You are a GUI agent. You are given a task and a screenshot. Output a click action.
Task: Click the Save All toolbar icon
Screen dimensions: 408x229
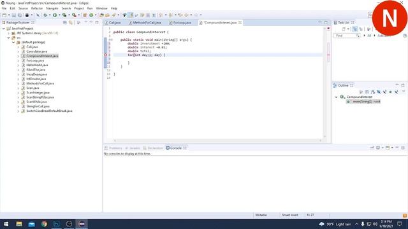(20, 15)
